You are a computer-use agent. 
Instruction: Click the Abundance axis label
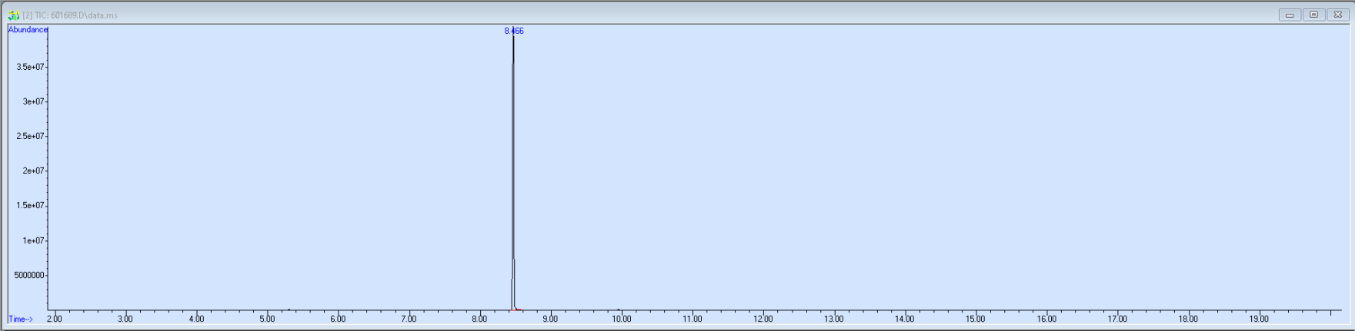click(28, 30)
